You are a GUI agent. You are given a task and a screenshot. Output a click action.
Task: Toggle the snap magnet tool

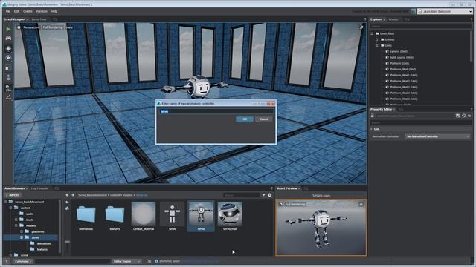[8, 88]
